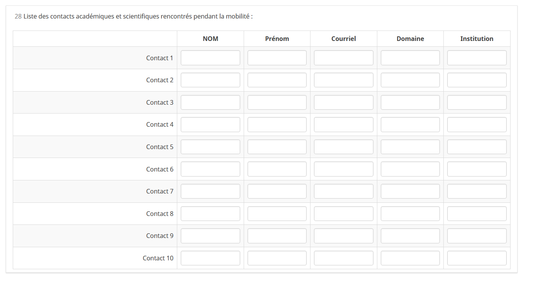
Task: Click the Contact 1 NOM field
Action: (210, 58)
